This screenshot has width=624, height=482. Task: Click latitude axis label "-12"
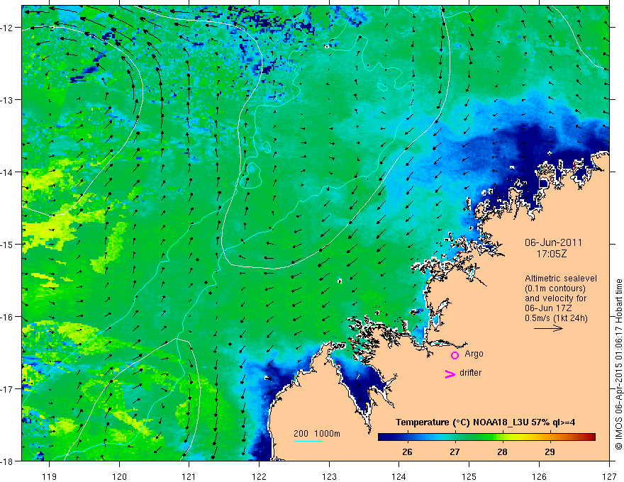point(8,28)
